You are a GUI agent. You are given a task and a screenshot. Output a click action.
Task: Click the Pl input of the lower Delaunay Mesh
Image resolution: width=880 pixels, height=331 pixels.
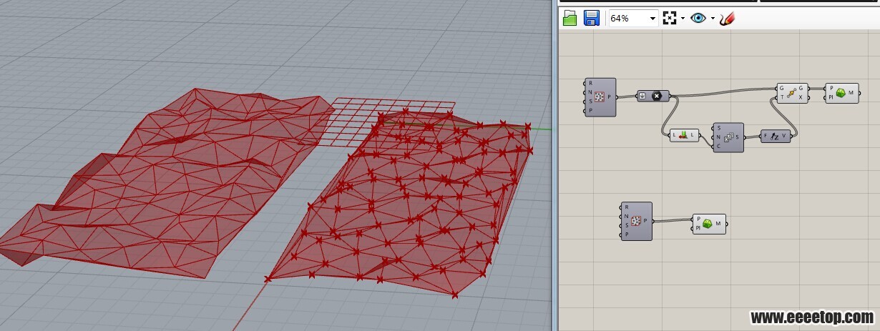698,228
